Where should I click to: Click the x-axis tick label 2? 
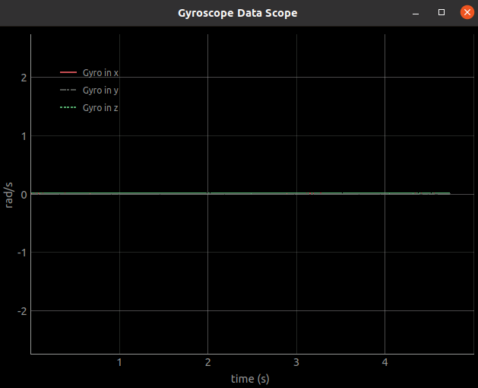(x=208, y=362)
